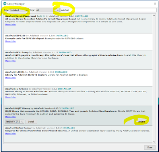This screenshot has height=152, width=159.
Task: Select the Adafruit IO Arduino library entry
Action: click(x=78, y=96)
